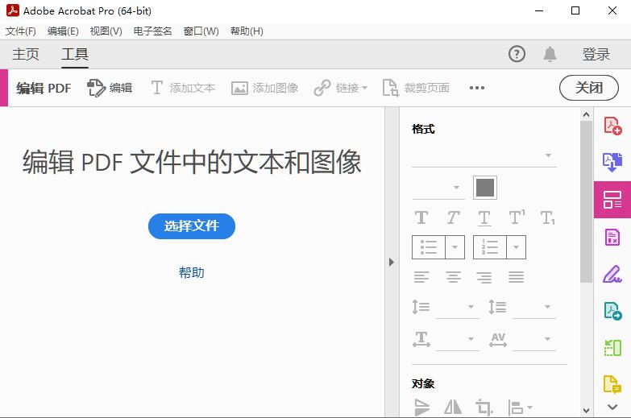This screenshot has height=418, width=631.
Task: Open the numbered list style dropdown
Action: coord(516,247)
